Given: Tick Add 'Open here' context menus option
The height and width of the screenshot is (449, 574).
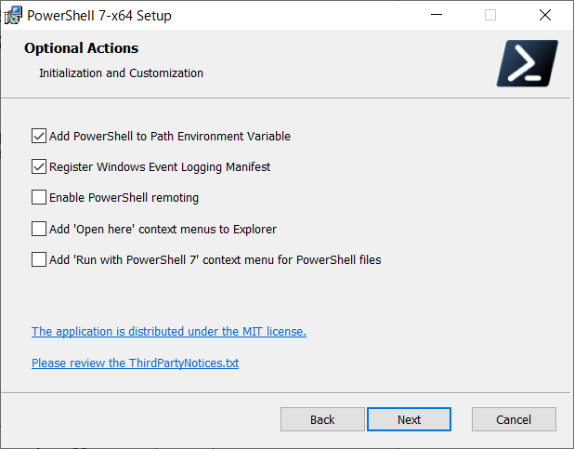Looking at the screenshot, I should pos(39,229).
